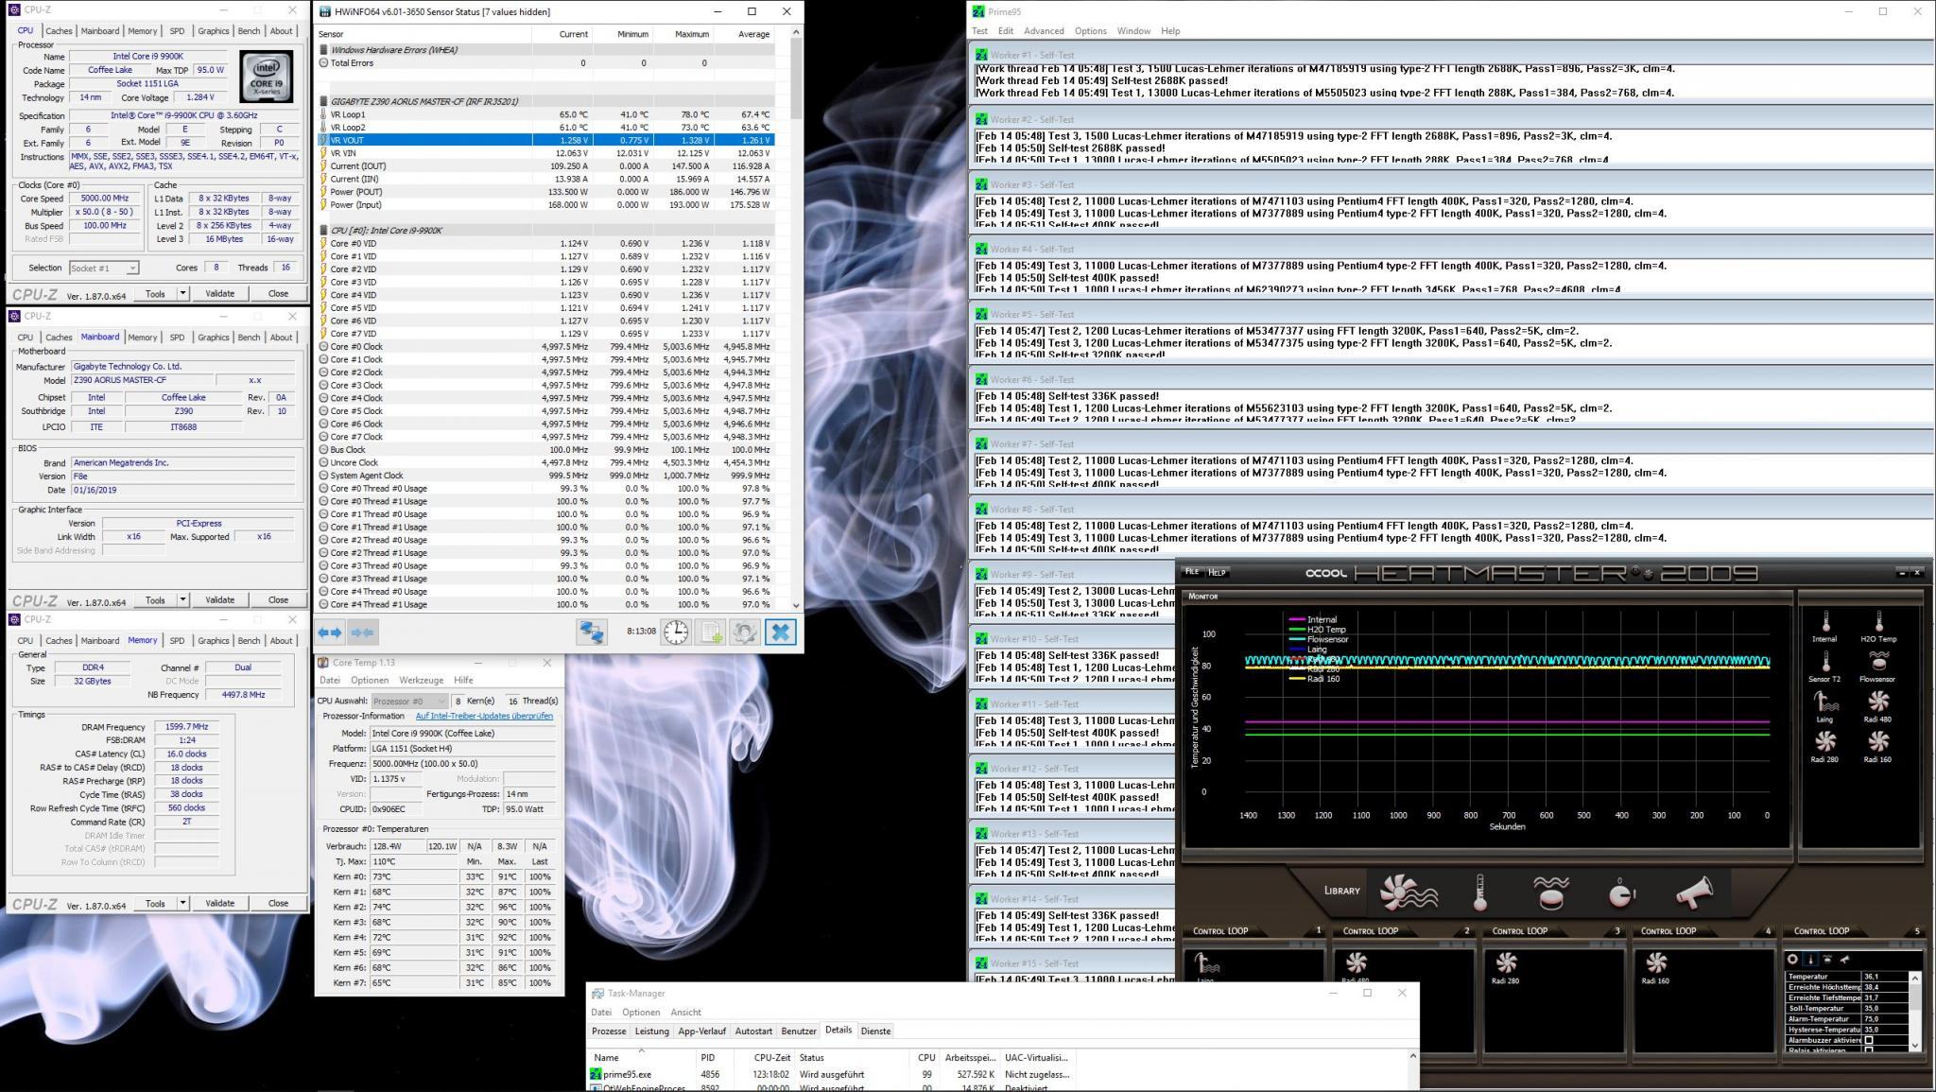Open the Prozessor #0 dropdown in Core Temp

(x=409, y=701)
